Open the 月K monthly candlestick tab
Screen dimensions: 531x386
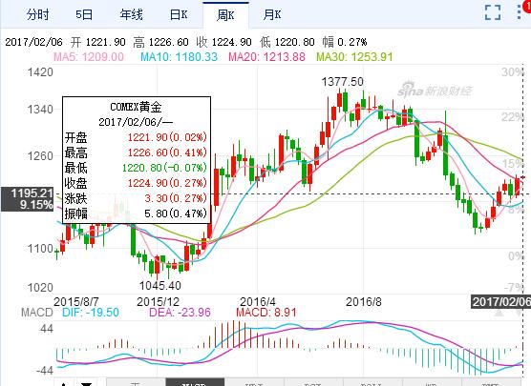tap(272, 14)
